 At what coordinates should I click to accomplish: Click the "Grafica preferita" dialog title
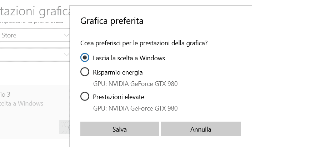pyautogui.click(x=112, y=21)
